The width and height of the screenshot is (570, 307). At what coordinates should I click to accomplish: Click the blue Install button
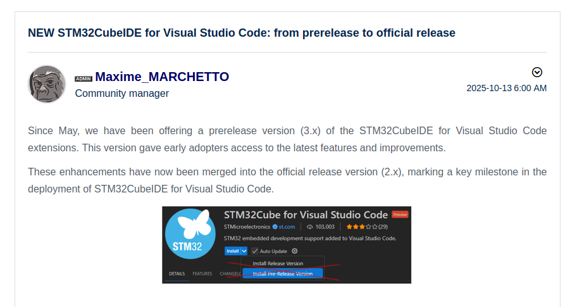pos(232,251)
